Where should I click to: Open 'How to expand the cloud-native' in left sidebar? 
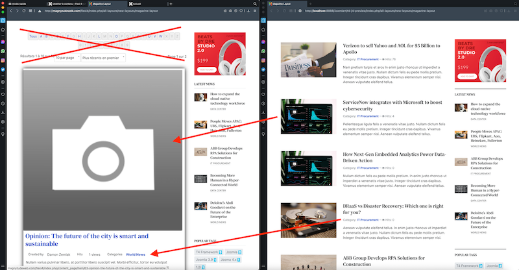pos(228,99)
